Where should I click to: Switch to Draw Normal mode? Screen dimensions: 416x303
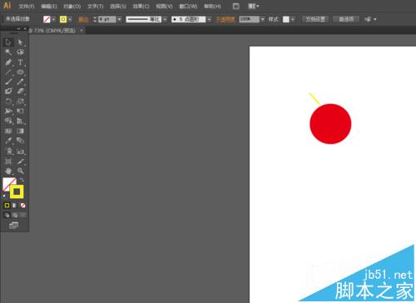[x=7, y=215]
